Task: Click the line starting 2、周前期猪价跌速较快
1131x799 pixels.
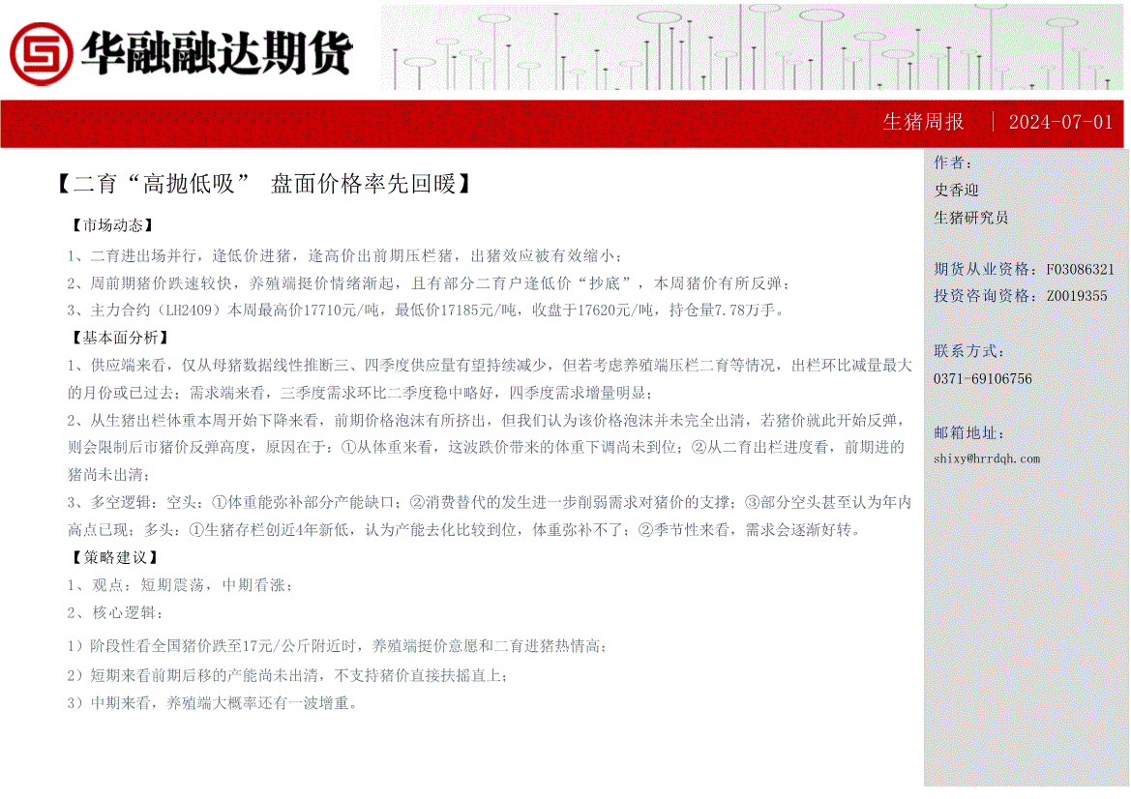Action: point(429,283)
